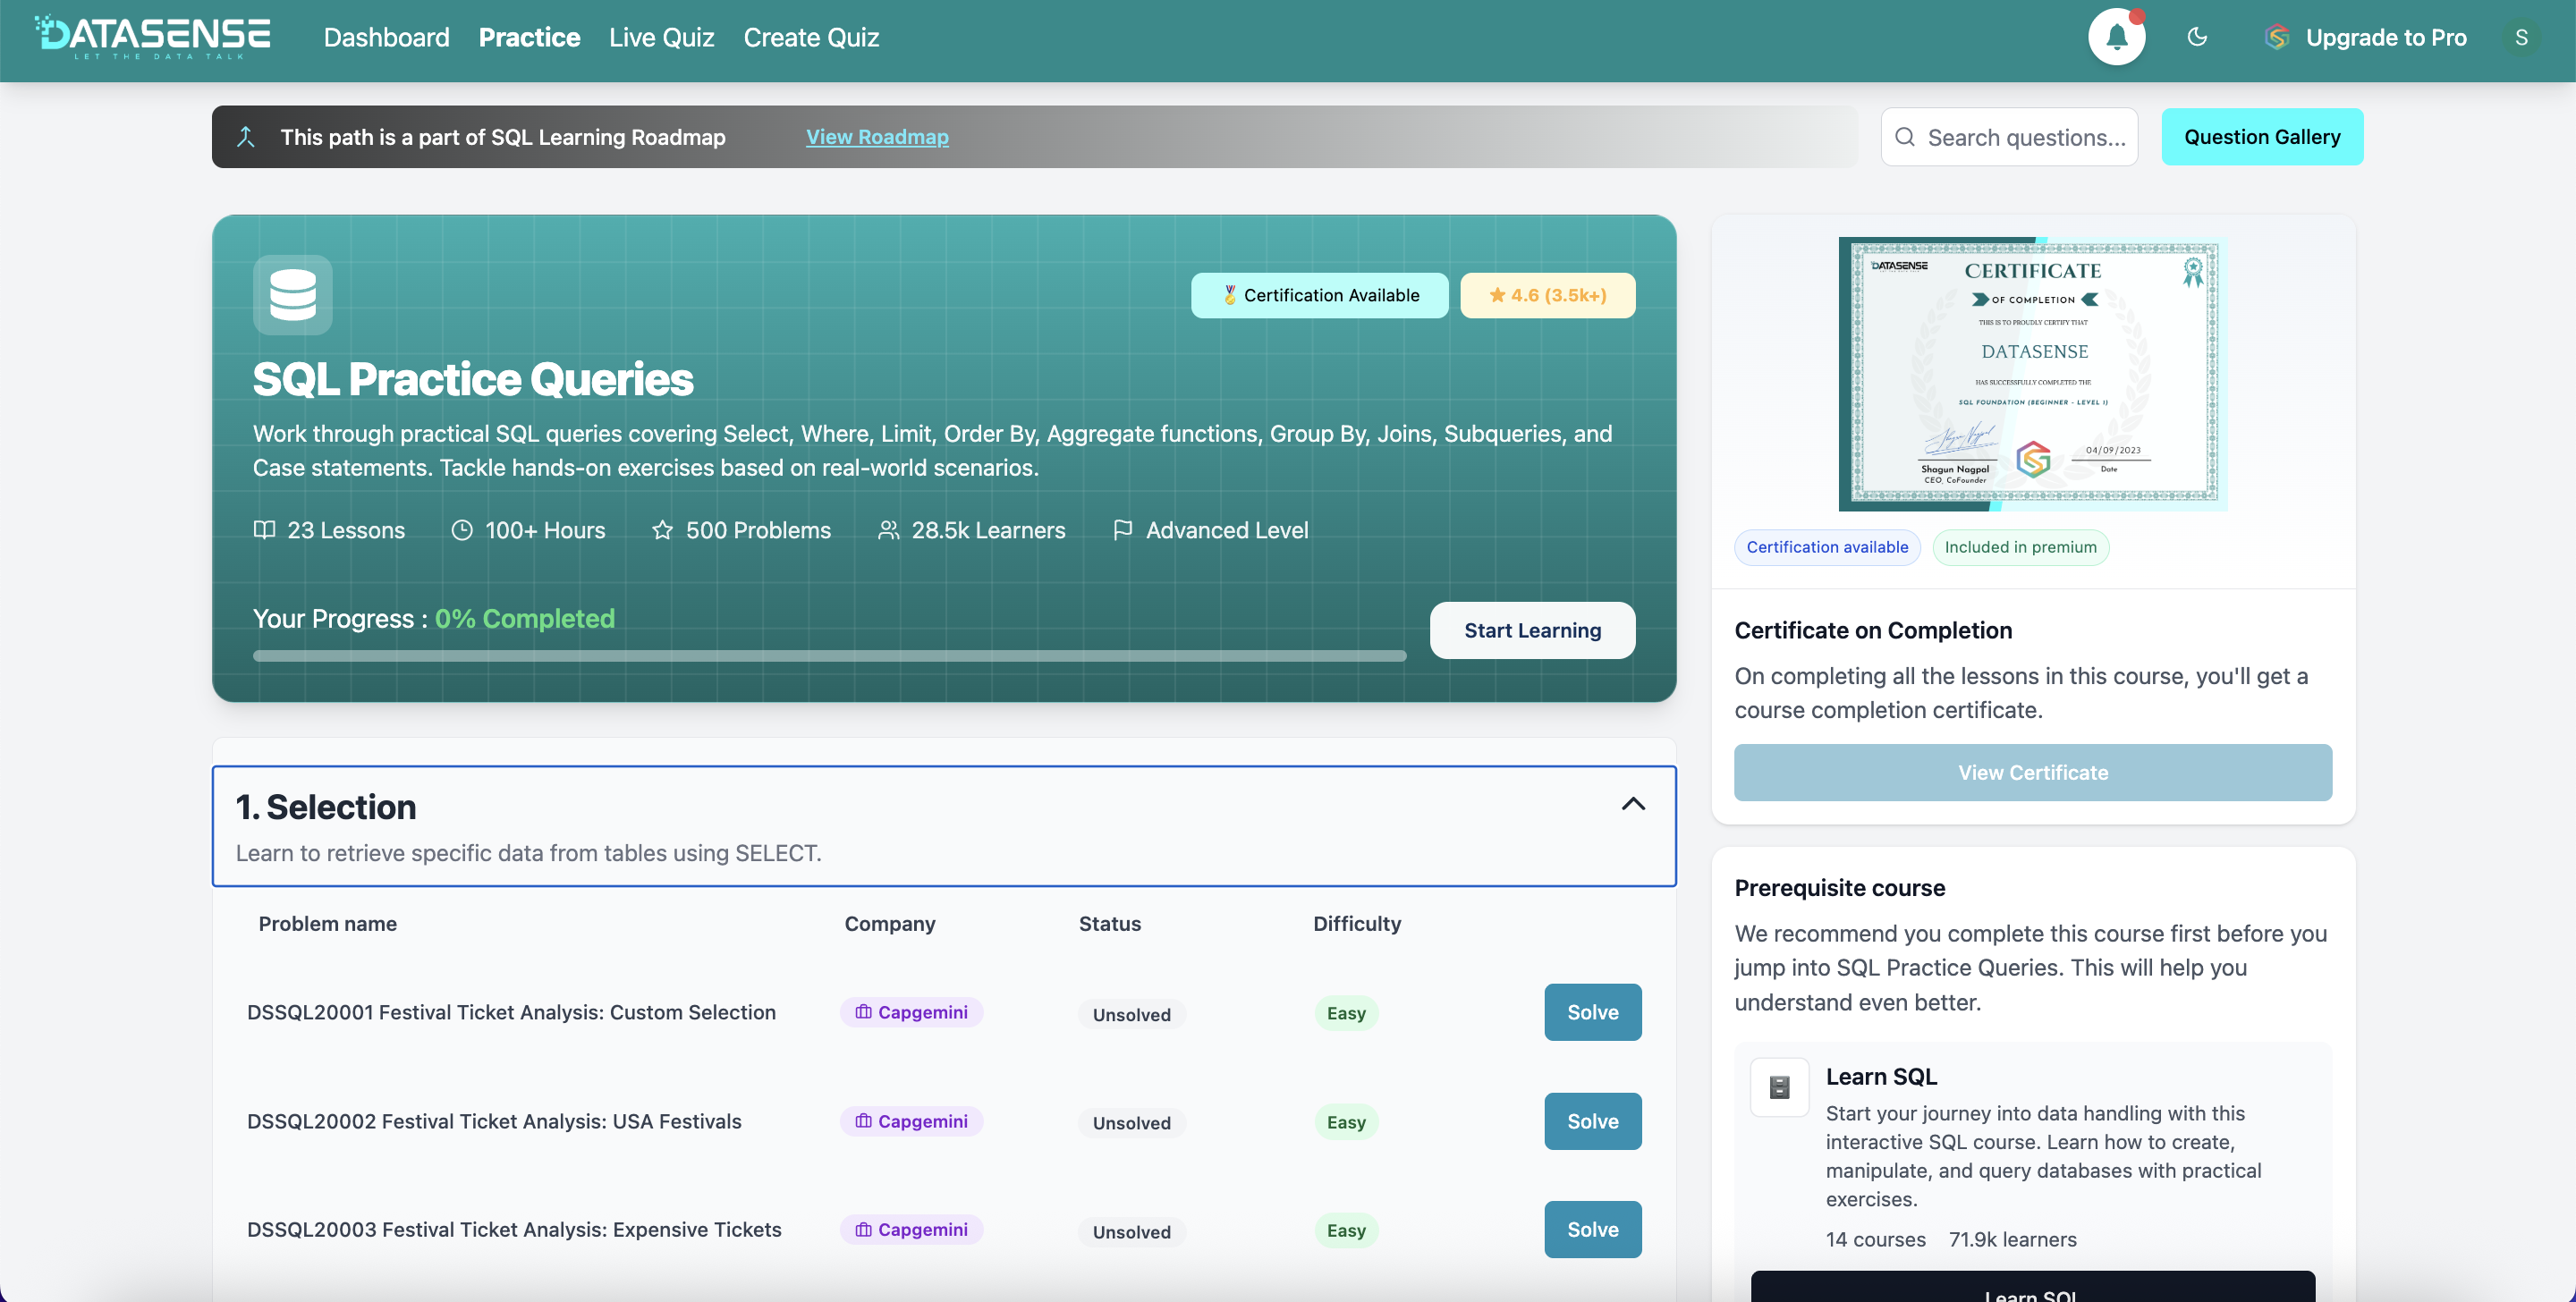Open the certificate preview thumbnail
2576x1302 pixels.
pyautogui.click(x=2032, y=373)
